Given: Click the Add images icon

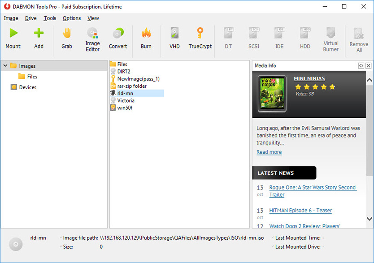Looking at the screenshot, I should point(39,38).
